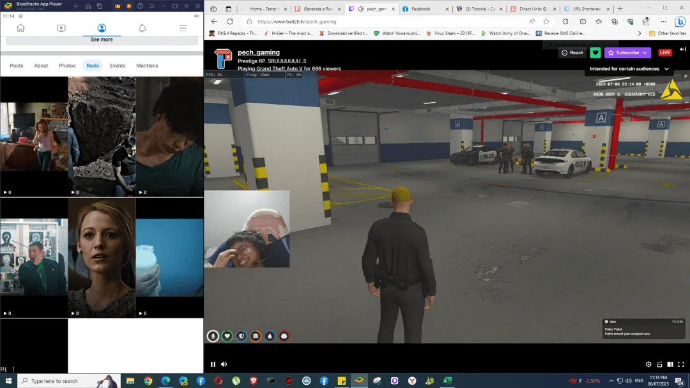Pause the Twitch stream

pyautogui.click(x=213, y=364)
